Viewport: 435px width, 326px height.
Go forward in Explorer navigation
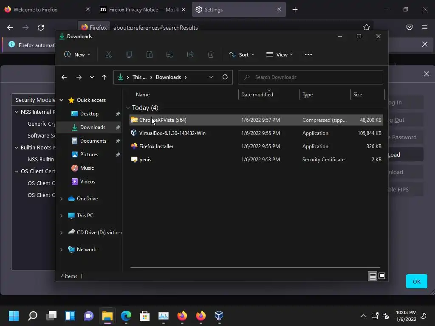79,77
